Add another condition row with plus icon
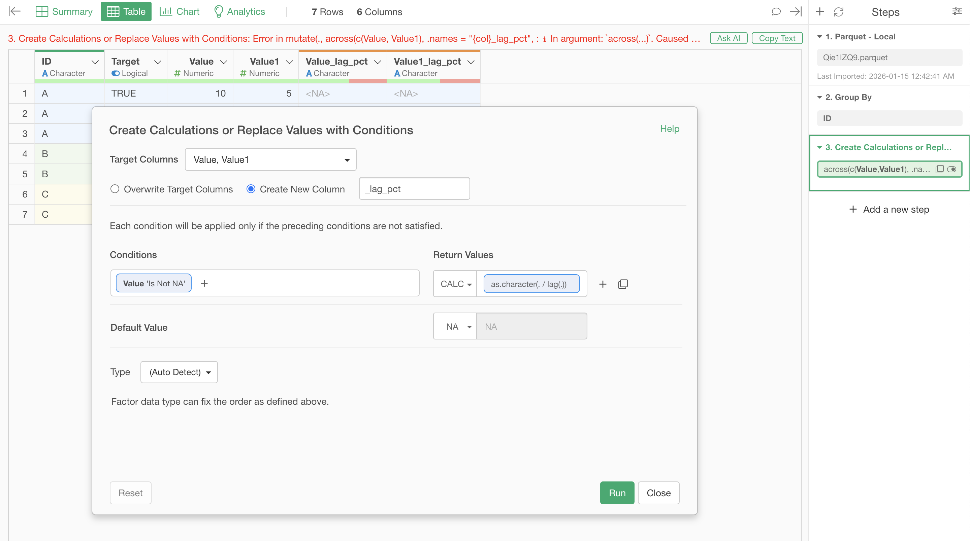The height and width of the screenshot is (541, 970). (x=603, y=284)
